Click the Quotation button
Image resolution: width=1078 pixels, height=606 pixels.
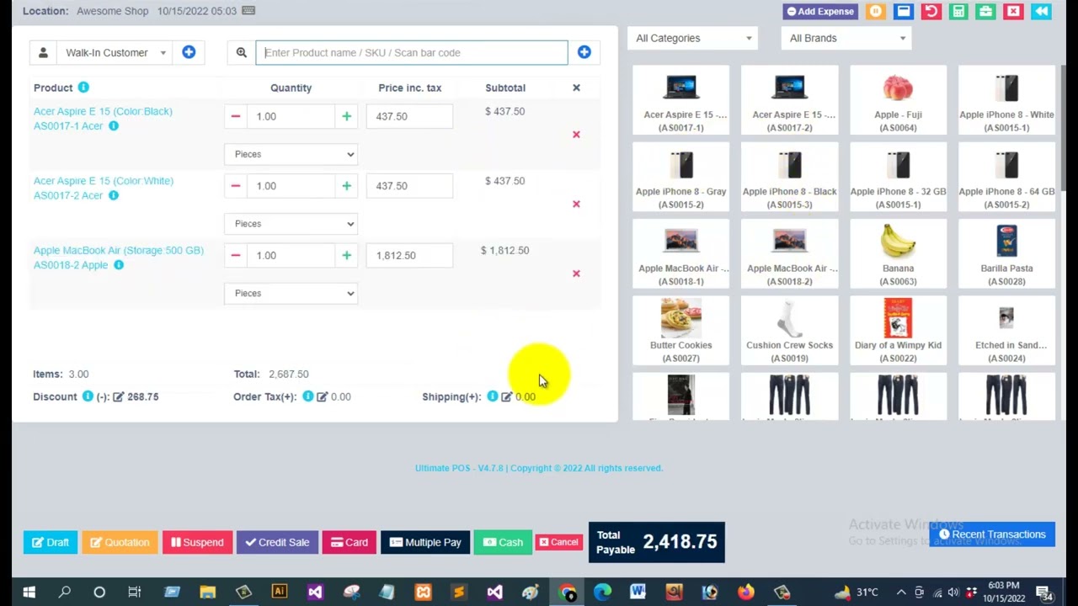click(120, 543)
